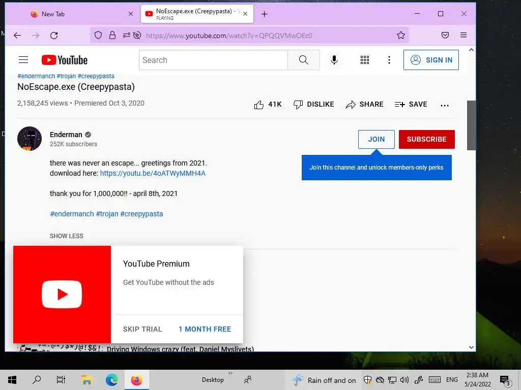
Task: Click the JOIN channel button
Action: [376, 139]
